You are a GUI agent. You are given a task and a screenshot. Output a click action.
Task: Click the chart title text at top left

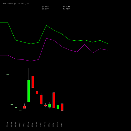pos(18,4)
